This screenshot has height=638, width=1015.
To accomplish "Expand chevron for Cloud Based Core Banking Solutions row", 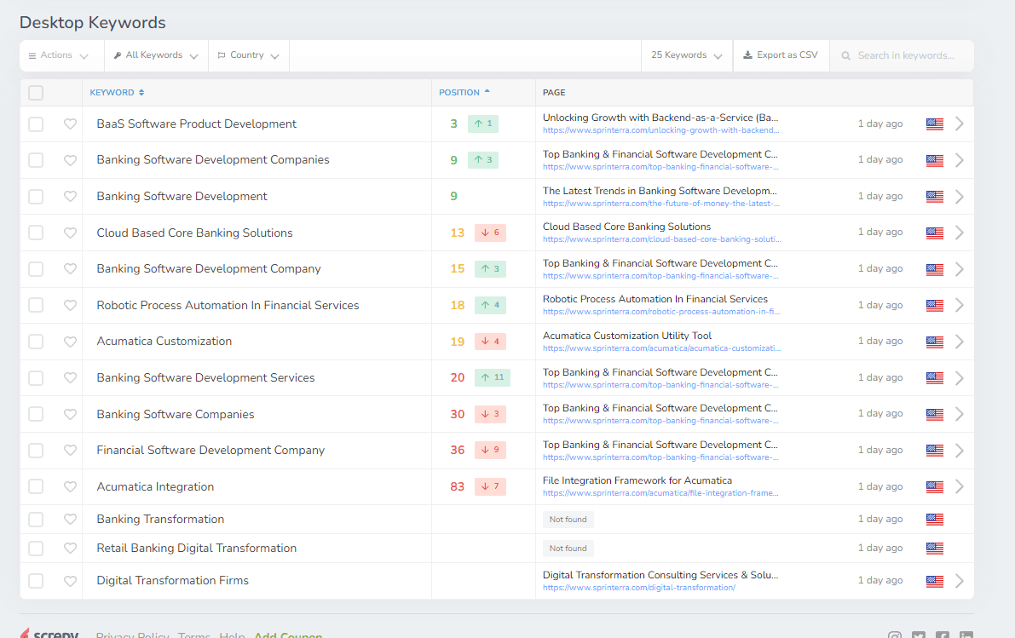I will [960, 233].
